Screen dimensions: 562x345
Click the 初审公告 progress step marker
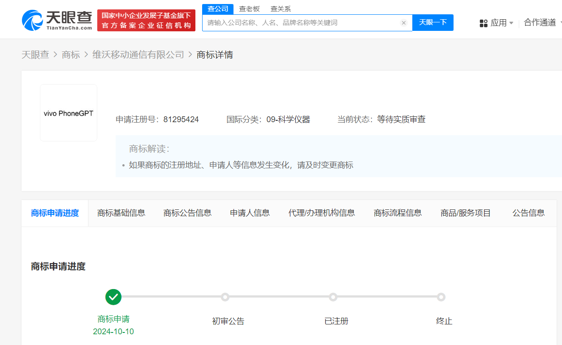(225, 297)
